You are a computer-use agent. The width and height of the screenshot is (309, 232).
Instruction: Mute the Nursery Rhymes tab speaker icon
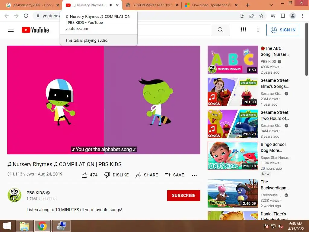(111, 5)
